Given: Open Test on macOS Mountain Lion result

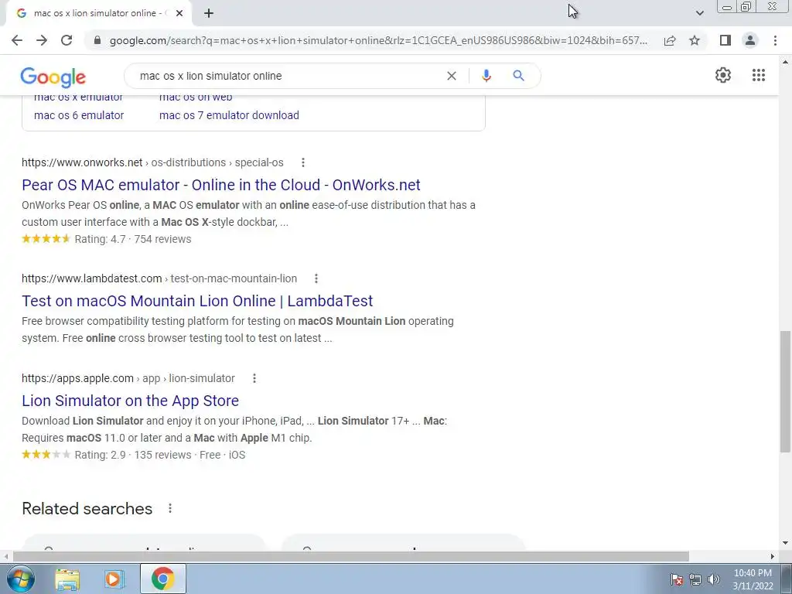Looking at the screenshot, I should pos(197,301).
